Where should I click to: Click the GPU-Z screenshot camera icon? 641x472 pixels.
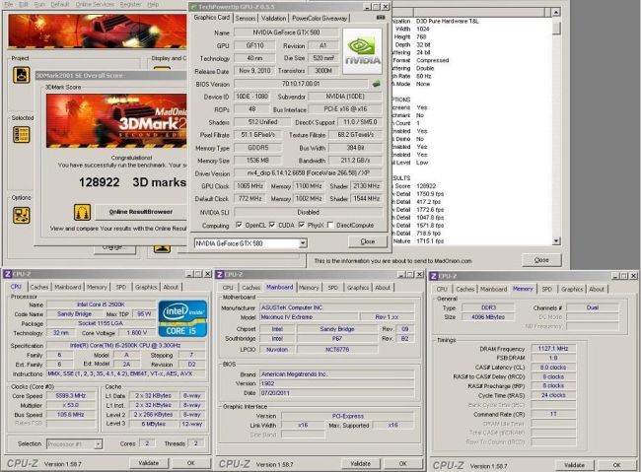[381, 18]
